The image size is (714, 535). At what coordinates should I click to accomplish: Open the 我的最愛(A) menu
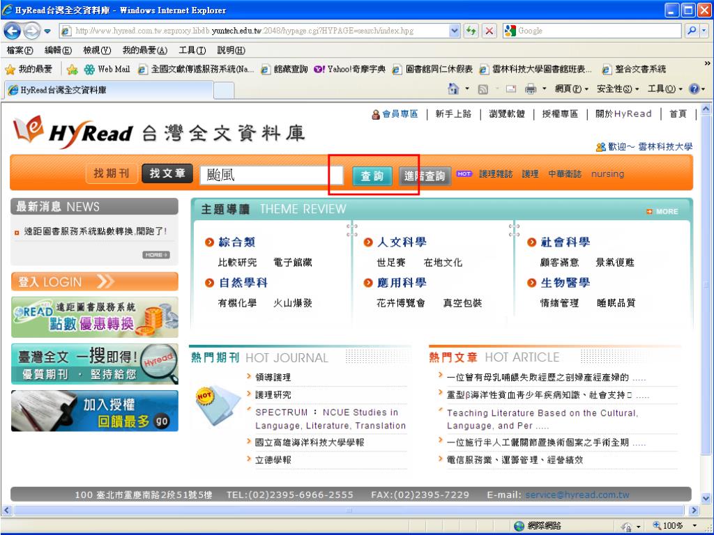145,50
